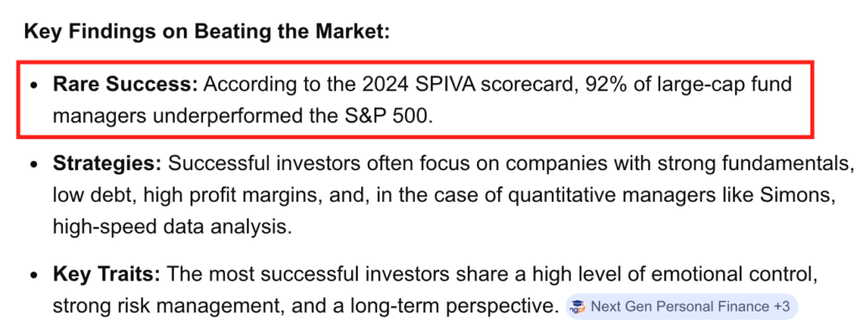
Task: Click the bullet point before Strategies
Action: 33,163
